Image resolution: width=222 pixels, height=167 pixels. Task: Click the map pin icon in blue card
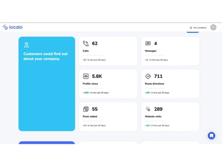(x=27, y=45)
